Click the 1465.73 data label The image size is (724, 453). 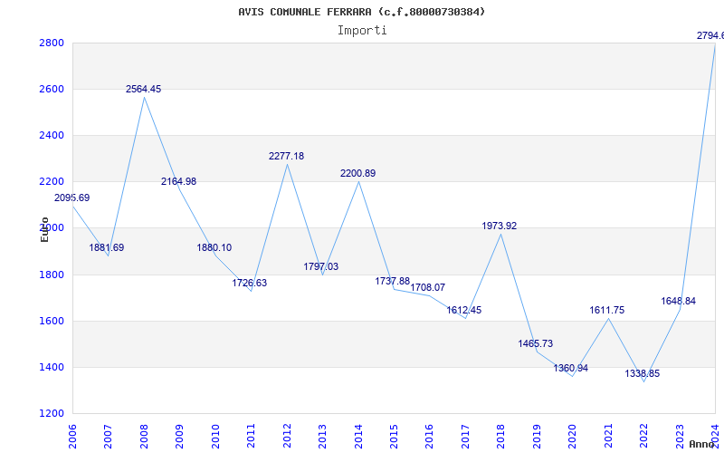tap(535, 344)
